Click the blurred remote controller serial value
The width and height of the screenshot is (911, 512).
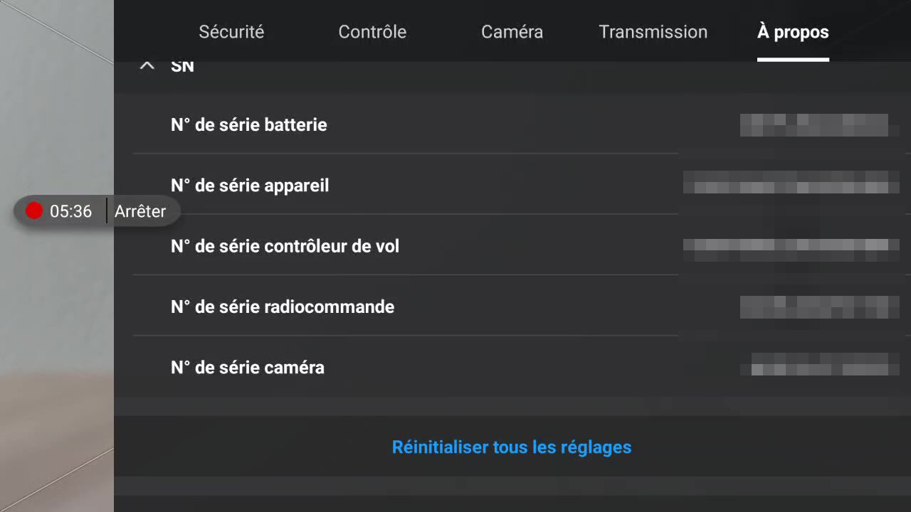click(x=814, y=307)
